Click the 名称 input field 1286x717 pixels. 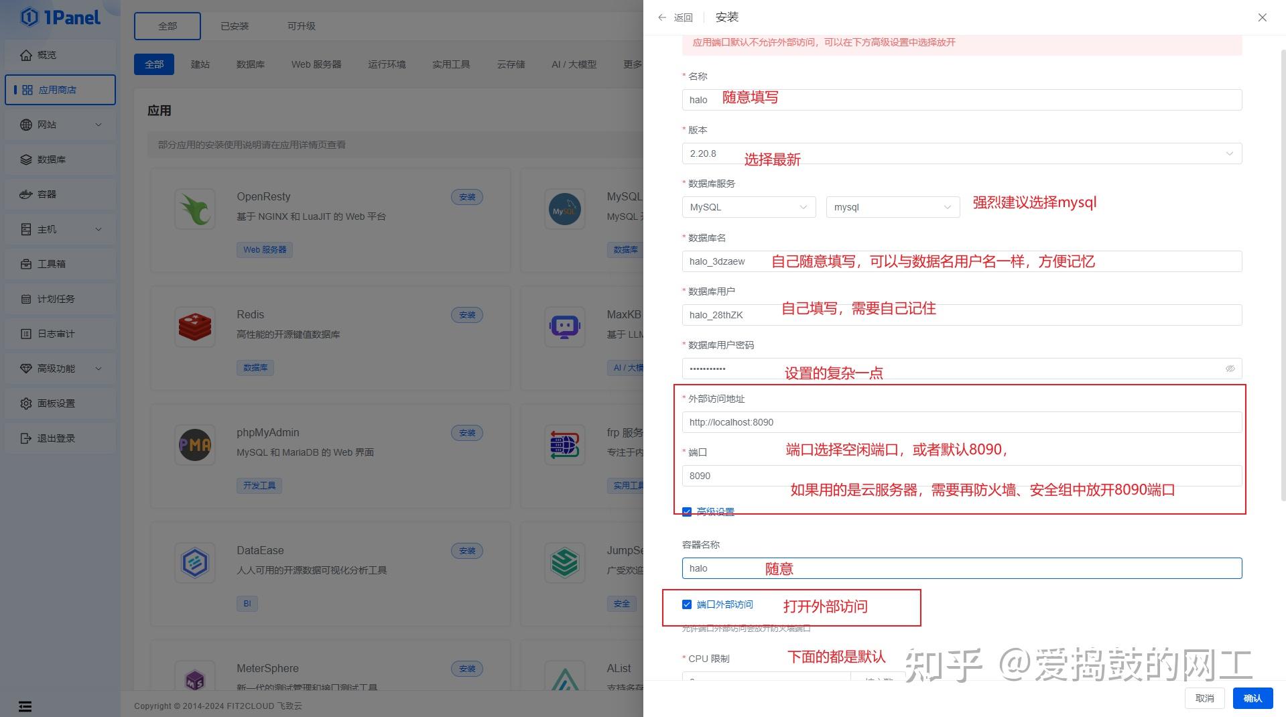(962, 100)
